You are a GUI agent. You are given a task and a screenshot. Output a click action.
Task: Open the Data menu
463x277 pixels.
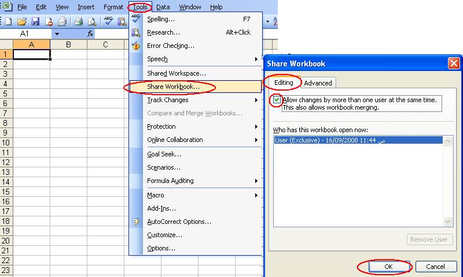coord(163,7)
